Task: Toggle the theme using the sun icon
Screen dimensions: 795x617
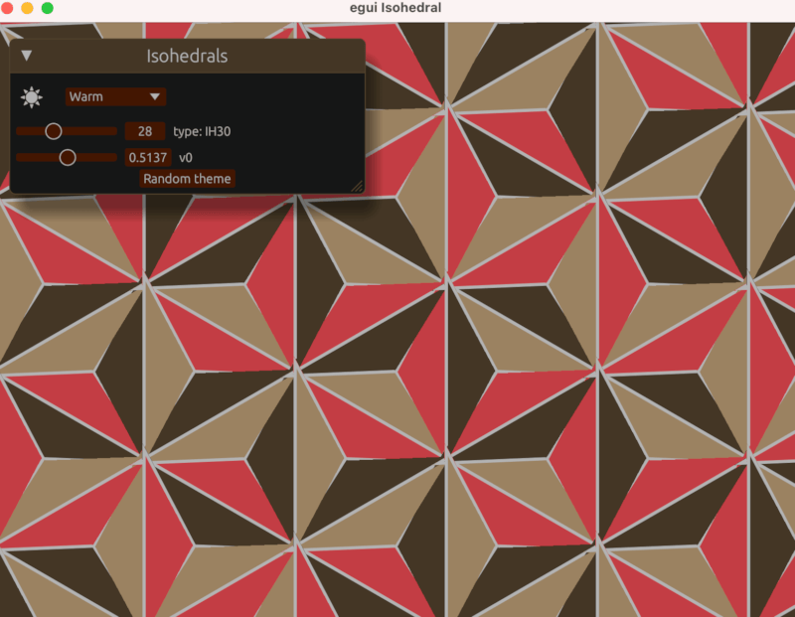Action: (x=30, y=96)
